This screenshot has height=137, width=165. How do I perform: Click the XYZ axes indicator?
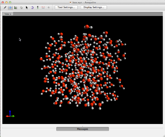pos(10,114)
